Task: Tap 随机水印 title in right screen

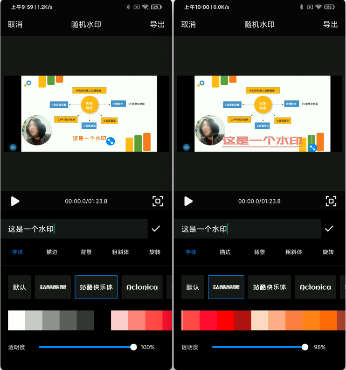Action: (x=259, y=24)
